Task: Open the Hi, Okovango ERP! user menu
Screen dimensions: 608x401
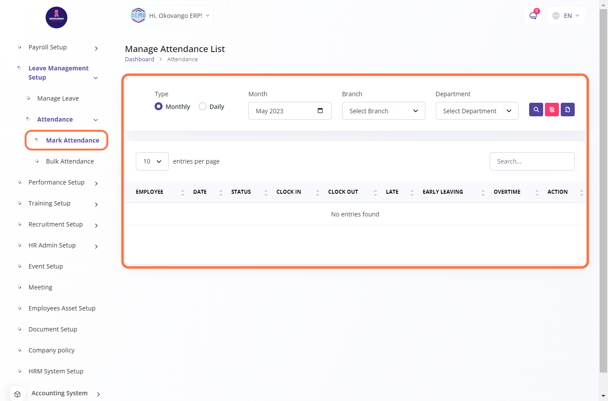Action: [x=171, y=16]
